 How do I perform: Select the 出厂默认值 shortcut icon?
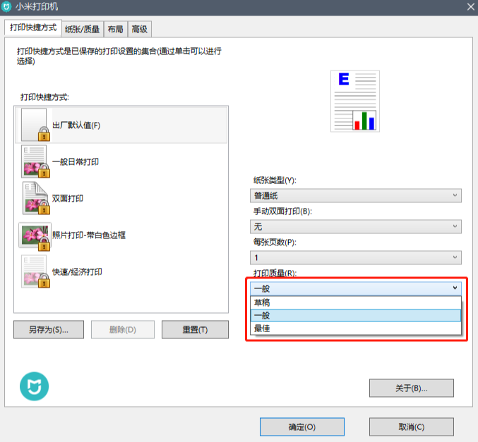click(35, 125)
